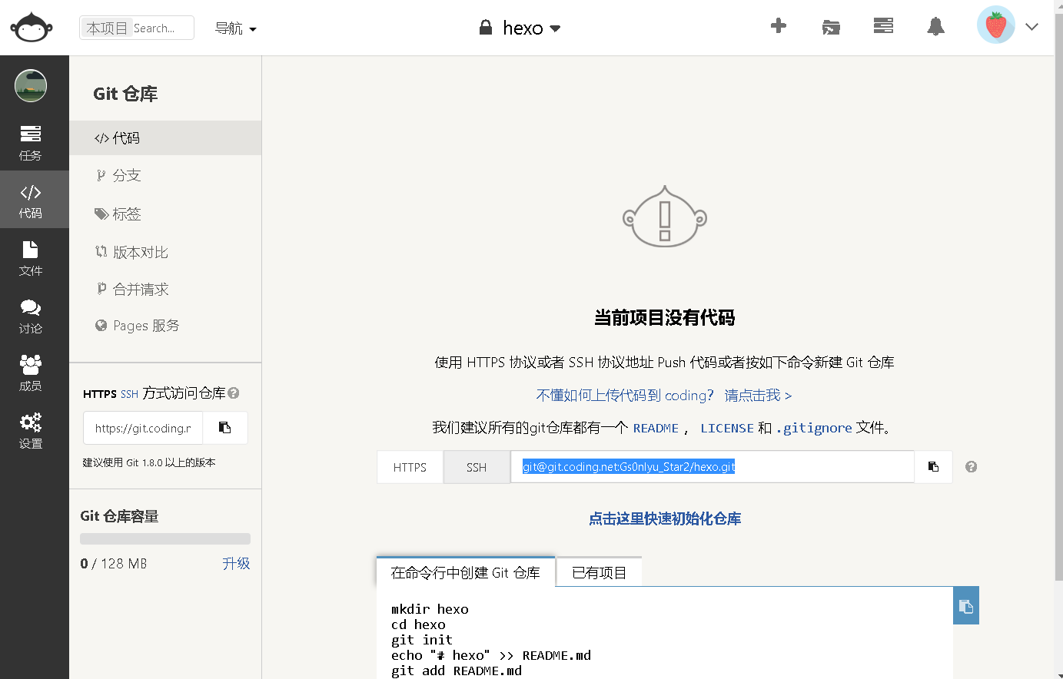Copy the command-line code block
The image size is (1063, 679).
click(x=966, y=607)
